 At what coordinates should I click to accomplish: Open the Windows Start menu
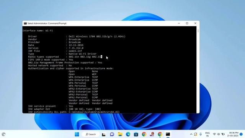click(x=77, y=134)
